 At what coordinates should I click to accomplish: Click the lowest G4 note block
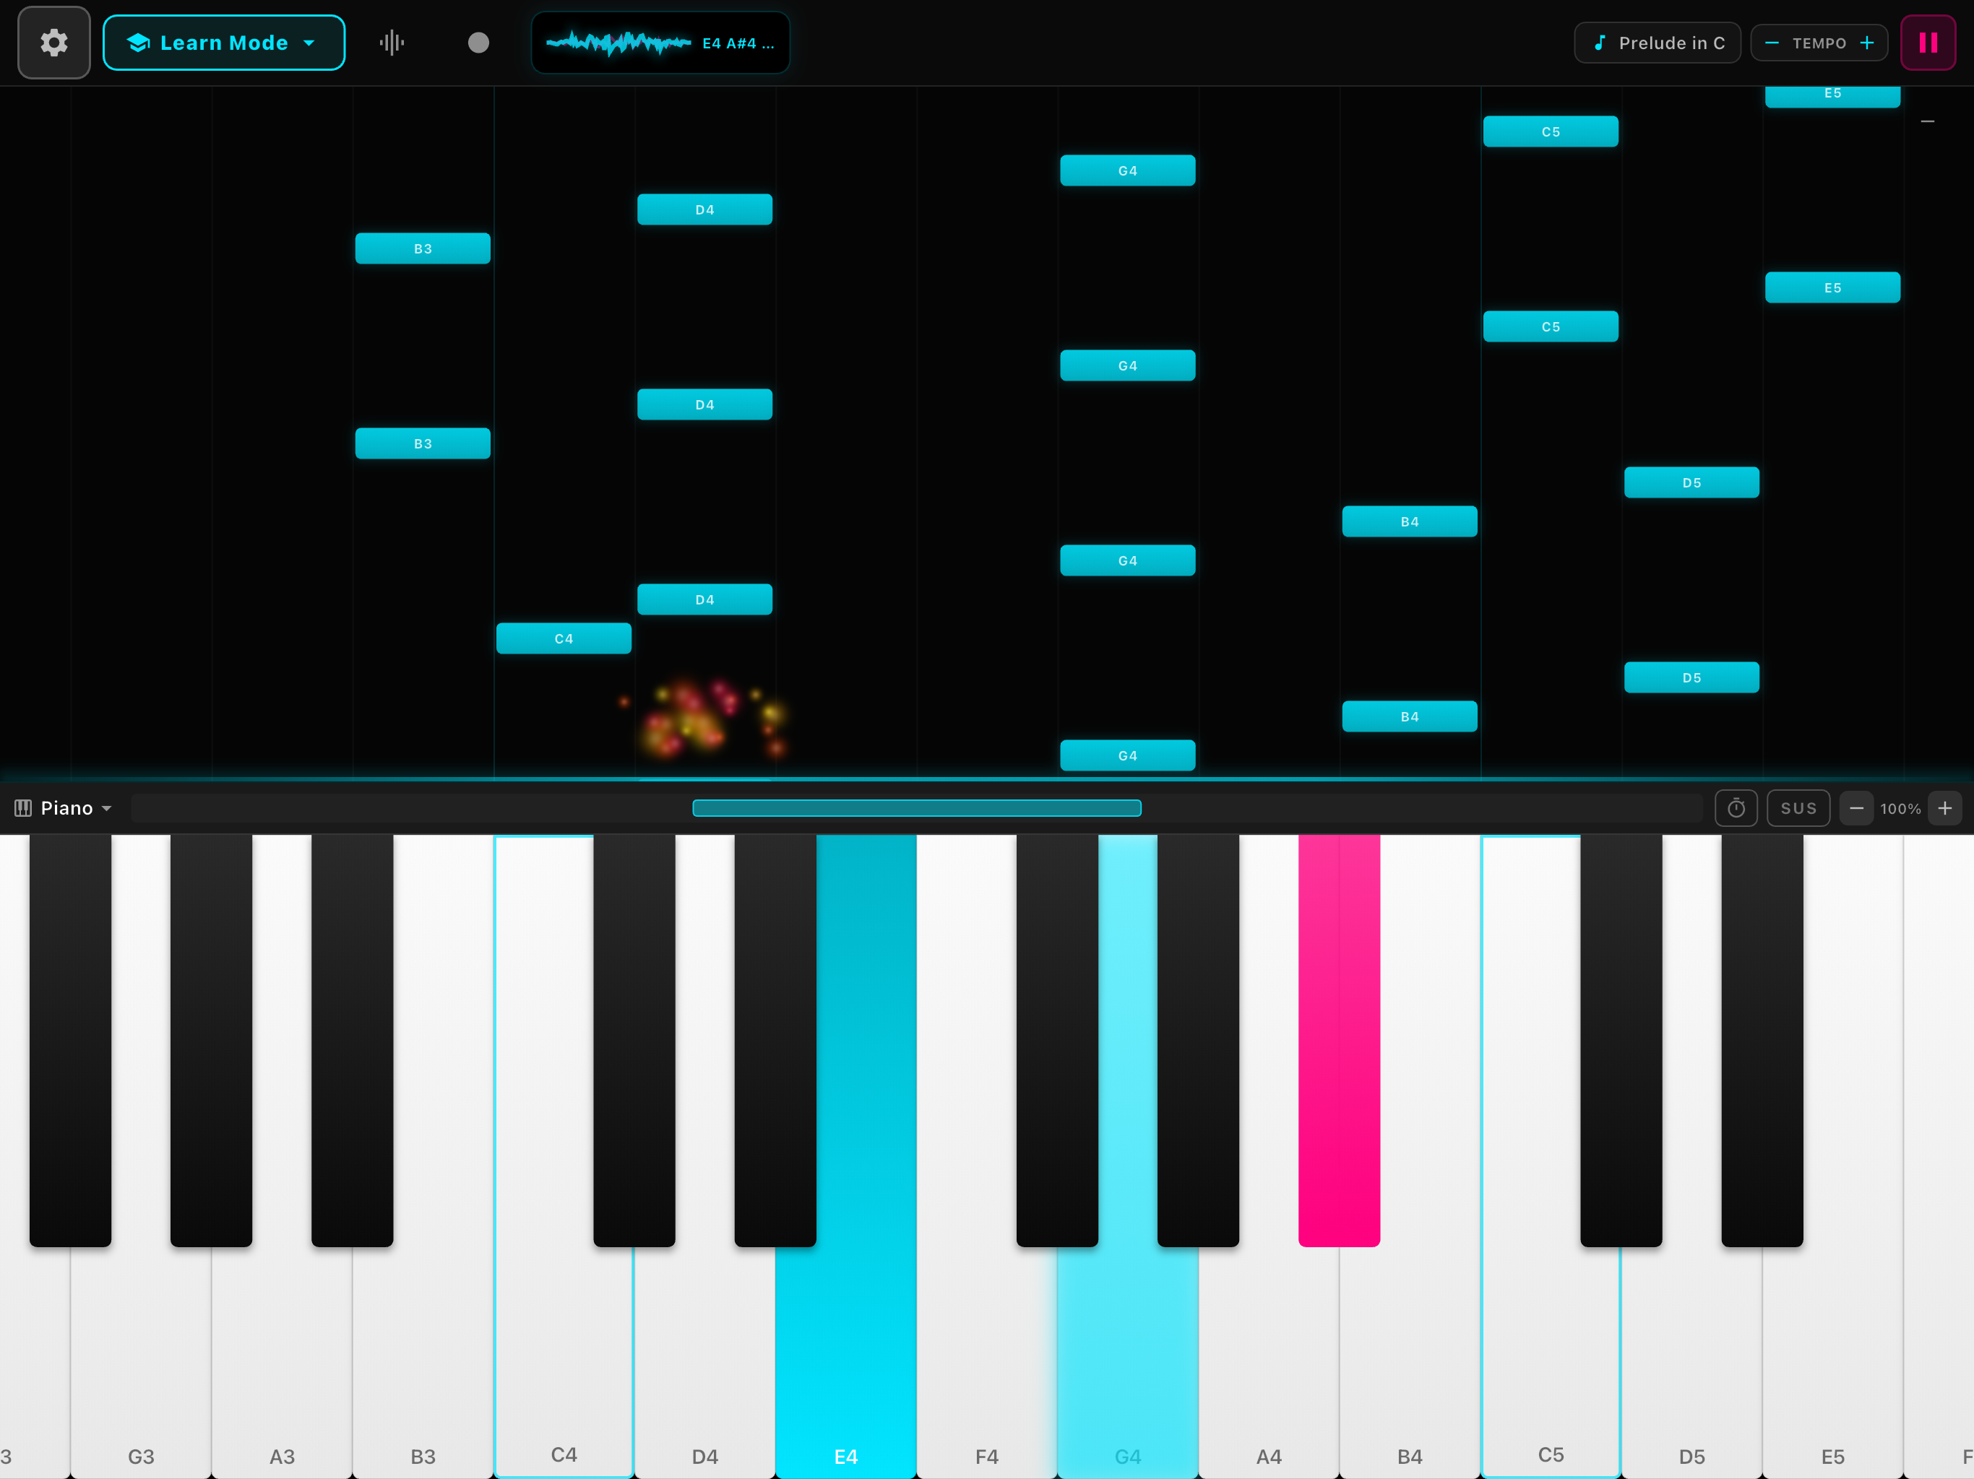tap(1128, 755)
